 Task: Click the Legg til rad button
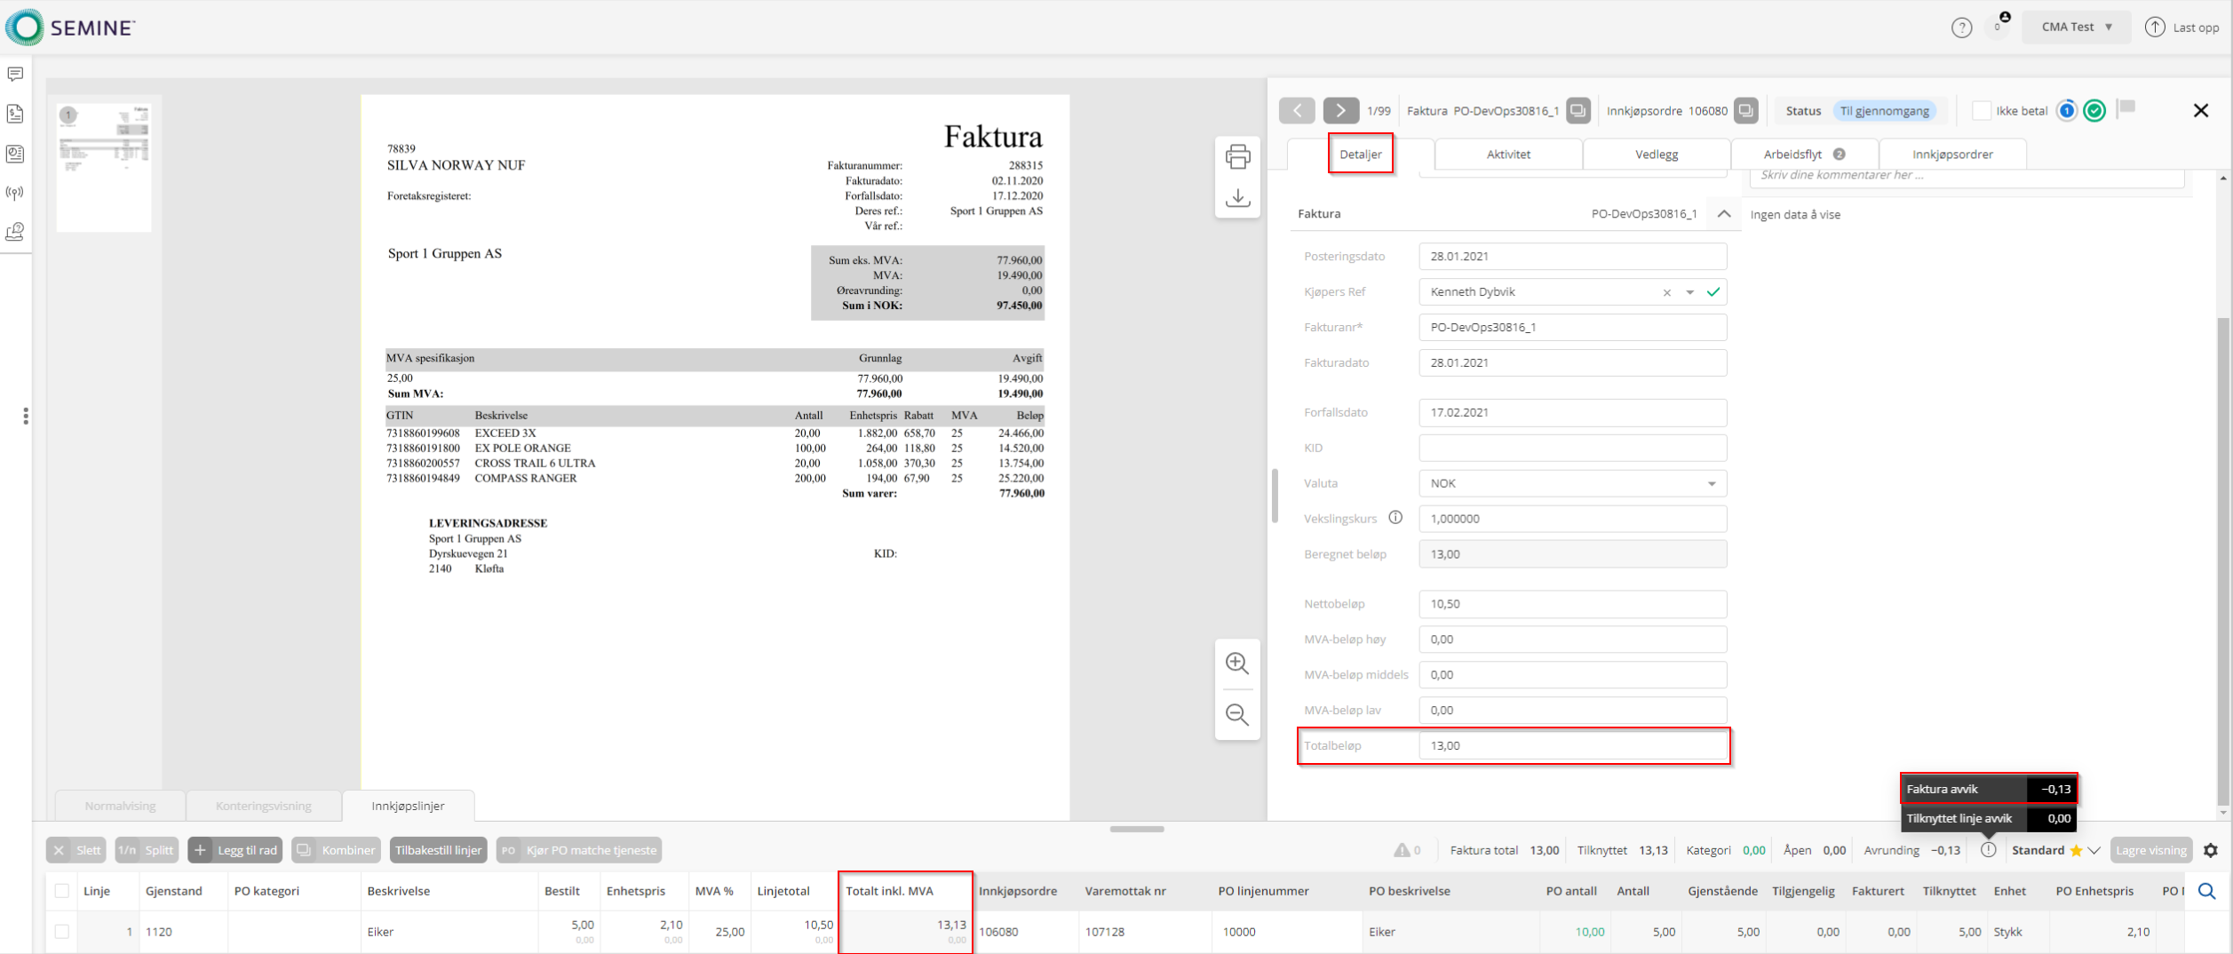[x=235, y=851]
